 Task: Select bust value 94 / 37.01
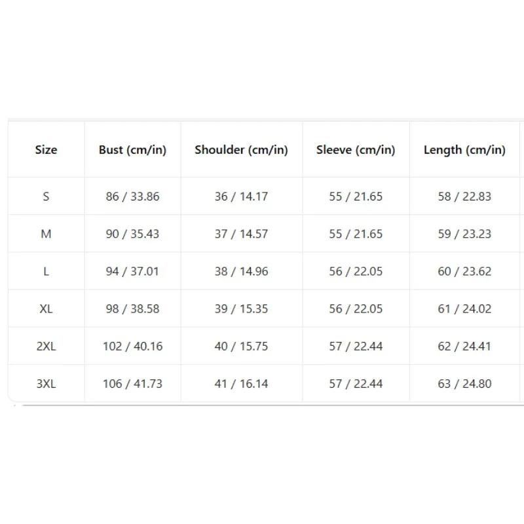click(133, 271)
